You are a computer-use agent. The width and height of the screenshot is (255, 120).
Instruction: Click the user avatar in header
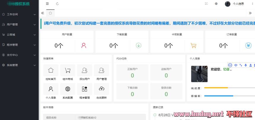pos(227,4)
